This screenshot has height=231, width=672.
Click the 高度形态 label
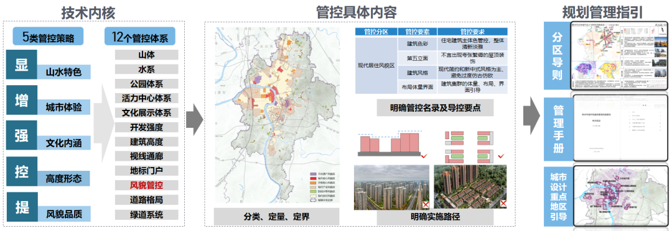(63, 178)
